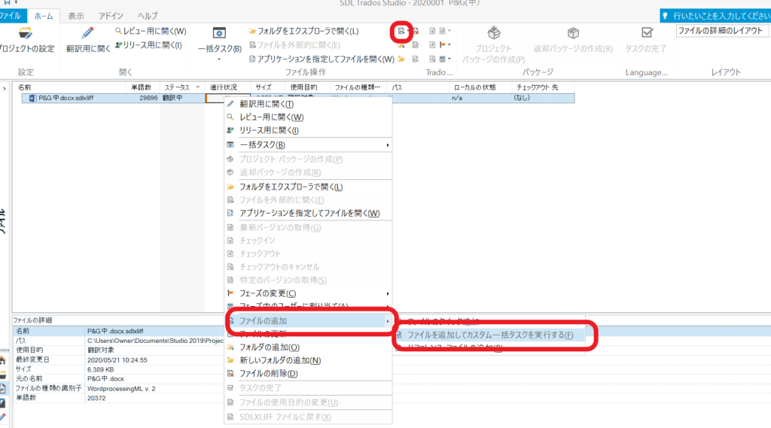Click the SDLXLIFF ファイルに戻す(X) menu entry
771x428 pixels.
(x=308, y=417)
